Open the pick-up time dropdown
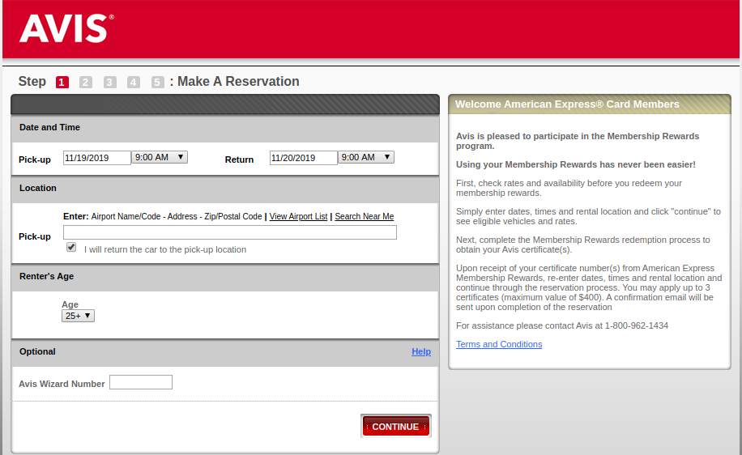The height and width of the screenshot is (455, 742). pos(160,157)
